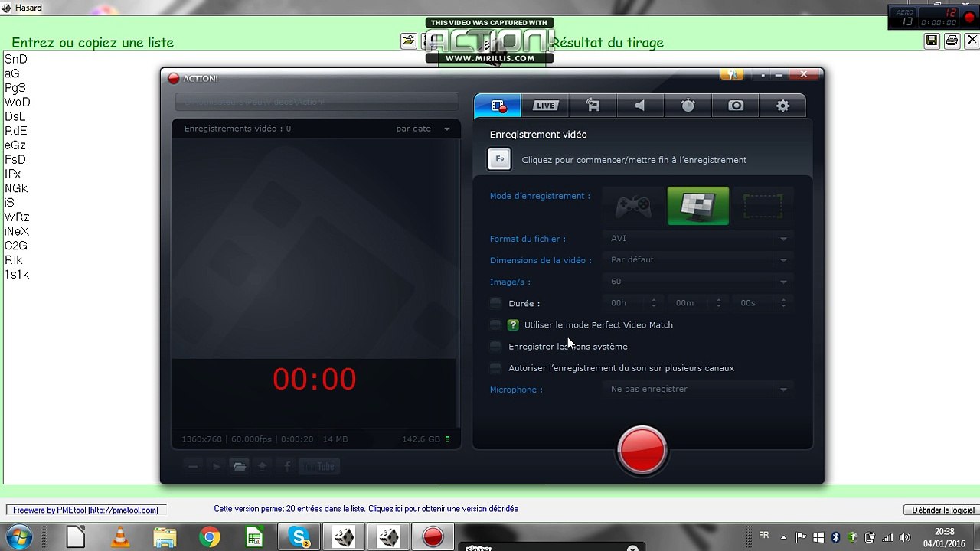Select the gamepad games recording mode
980x551 pixels.
pyautogui.click(x=634, y=206)
